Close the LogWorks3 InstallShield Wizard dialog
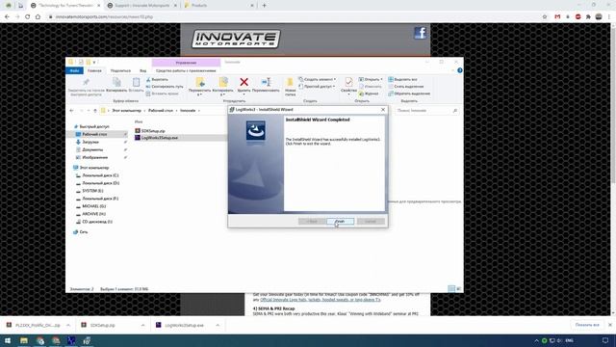 pos(383,110)
